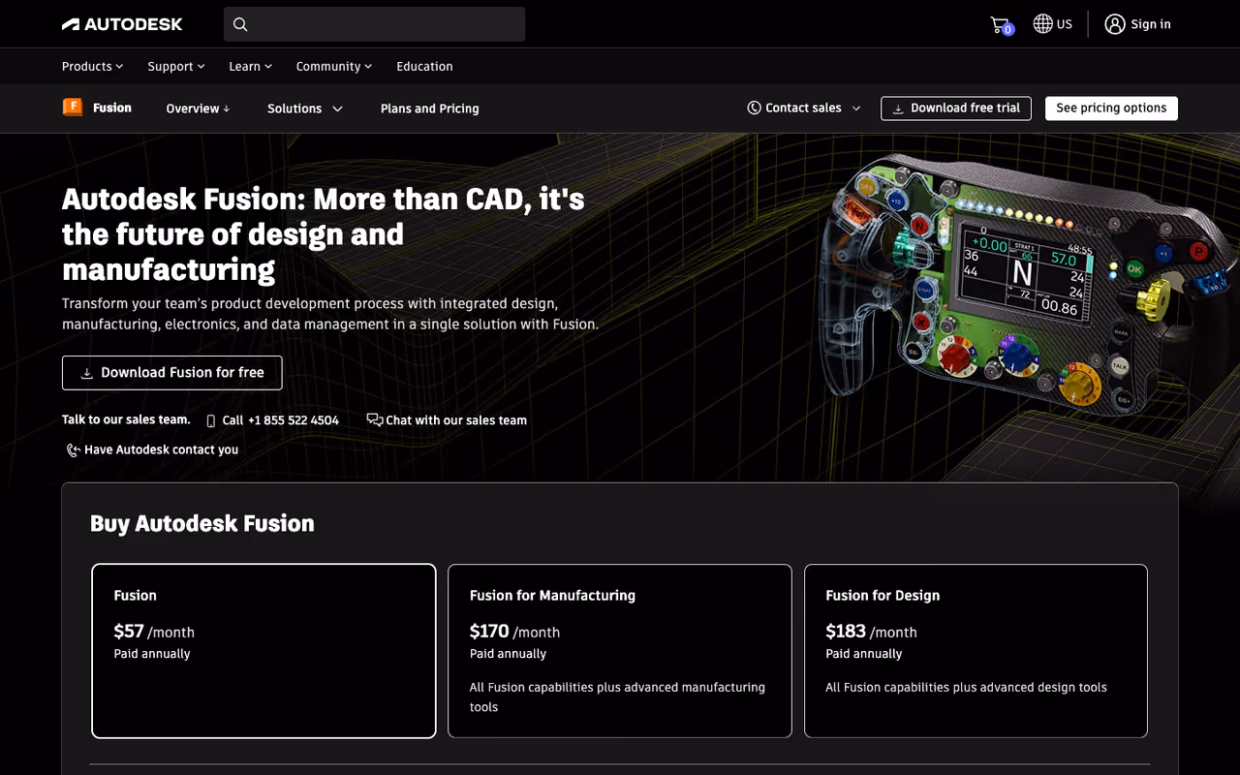Click the download icon in Download free trial
Screen dimensions: 1240x775
(898, 108)
